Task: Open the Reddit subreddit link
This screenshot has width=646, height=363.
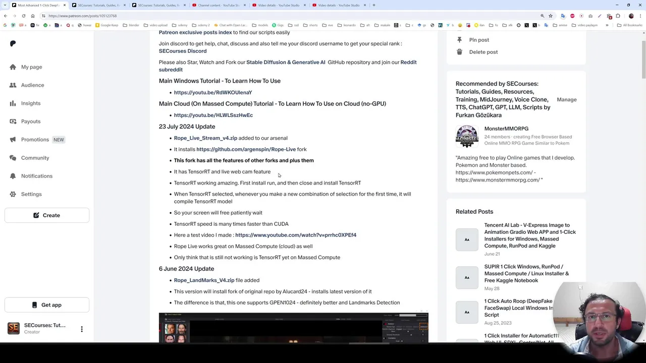Action: [x=288, y=66]
